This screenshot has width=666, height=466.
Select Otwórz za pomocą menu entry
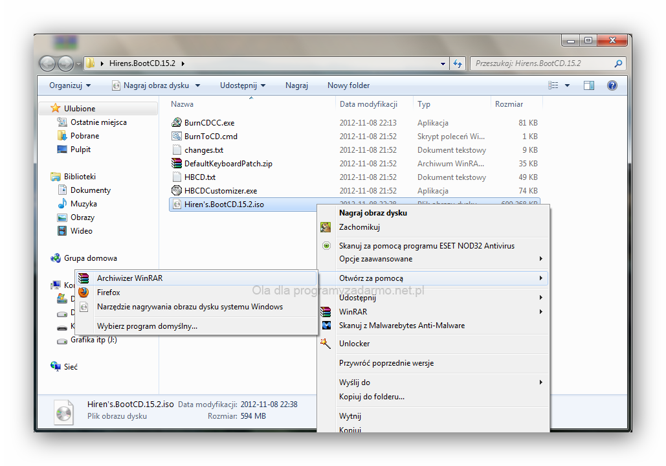pos(433,278)
